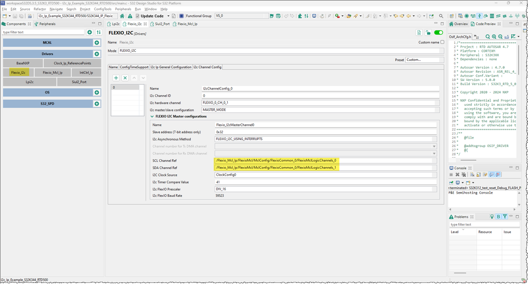Remove the selected I2c channel config entry

pyautogui.click(x=125, y=78)
